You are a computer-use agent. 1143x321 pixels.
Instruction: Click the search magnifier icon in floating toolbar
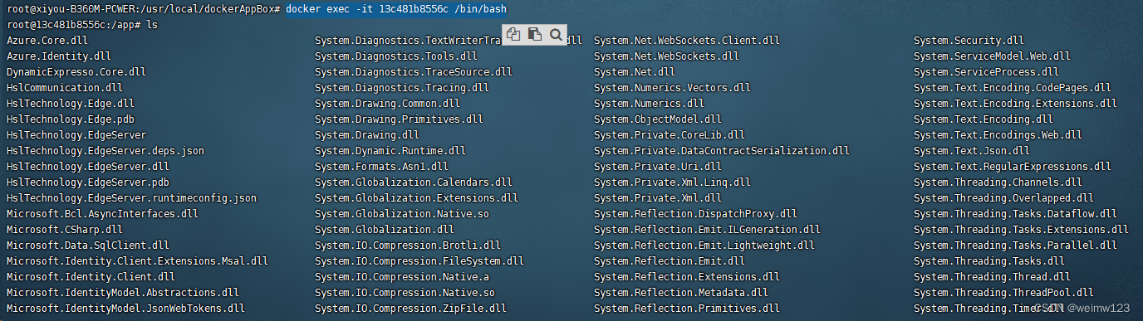click(x=557, y=34)
